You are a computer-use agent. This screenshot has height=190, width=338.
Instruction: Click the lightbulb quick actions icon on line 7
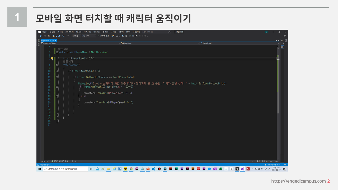click(52, 59)
